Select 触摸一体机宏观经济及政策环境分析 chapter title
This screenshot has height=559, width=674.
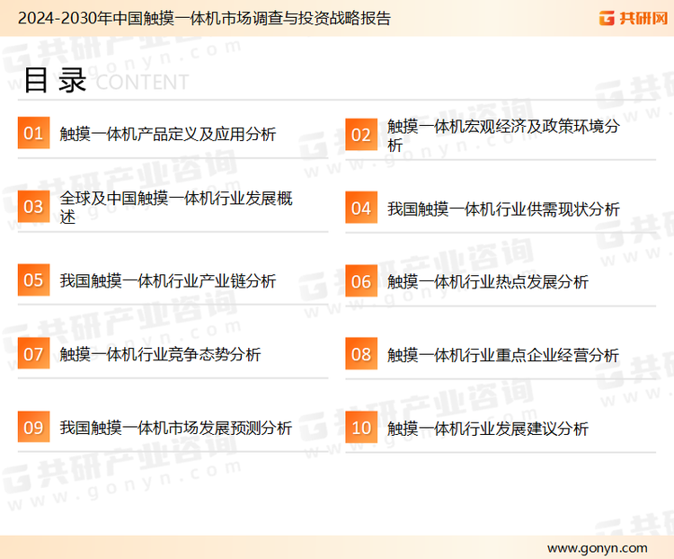coord(503,135)
